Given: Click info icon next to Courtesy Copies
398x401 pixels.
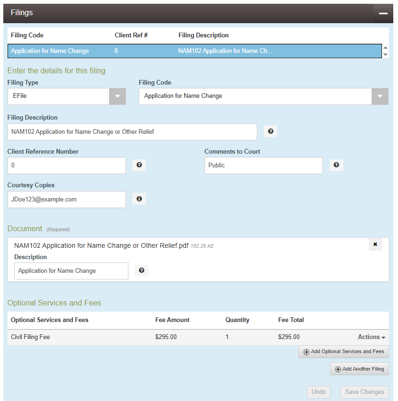Looking at the screenshot, I should [x=139, y=199].
